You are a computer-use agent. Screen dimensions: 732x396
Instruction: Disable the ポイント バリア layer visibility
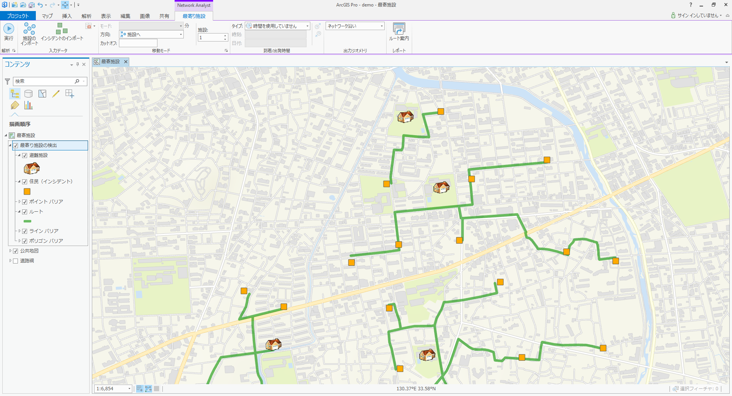pyautogui.click(x=25, y=202)
